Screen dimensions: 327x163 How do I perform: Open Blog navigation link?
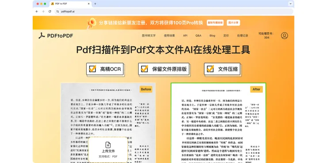click(212, 36)
